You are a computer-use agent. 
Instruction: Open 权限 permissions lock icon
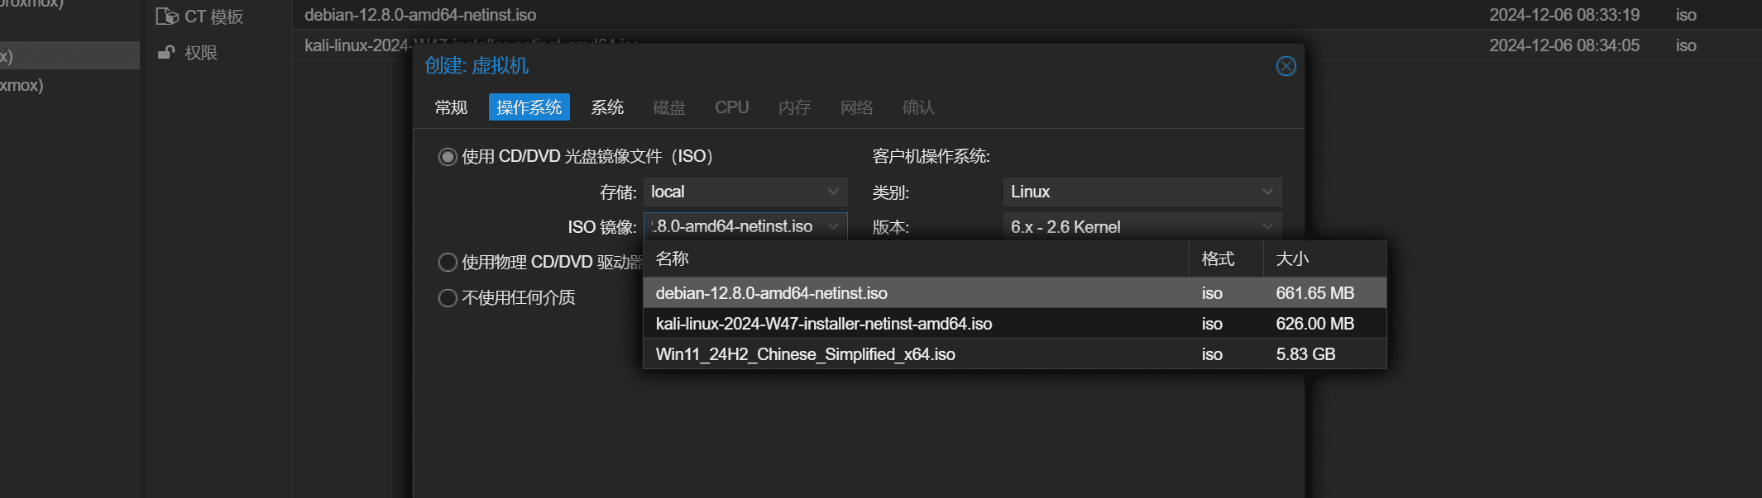point(166,53)
